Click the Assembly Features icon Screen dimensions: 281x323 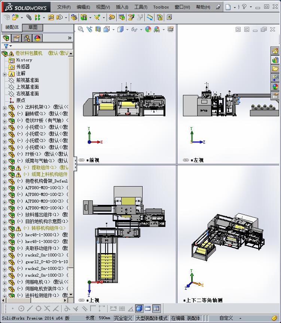coord(84,17)
